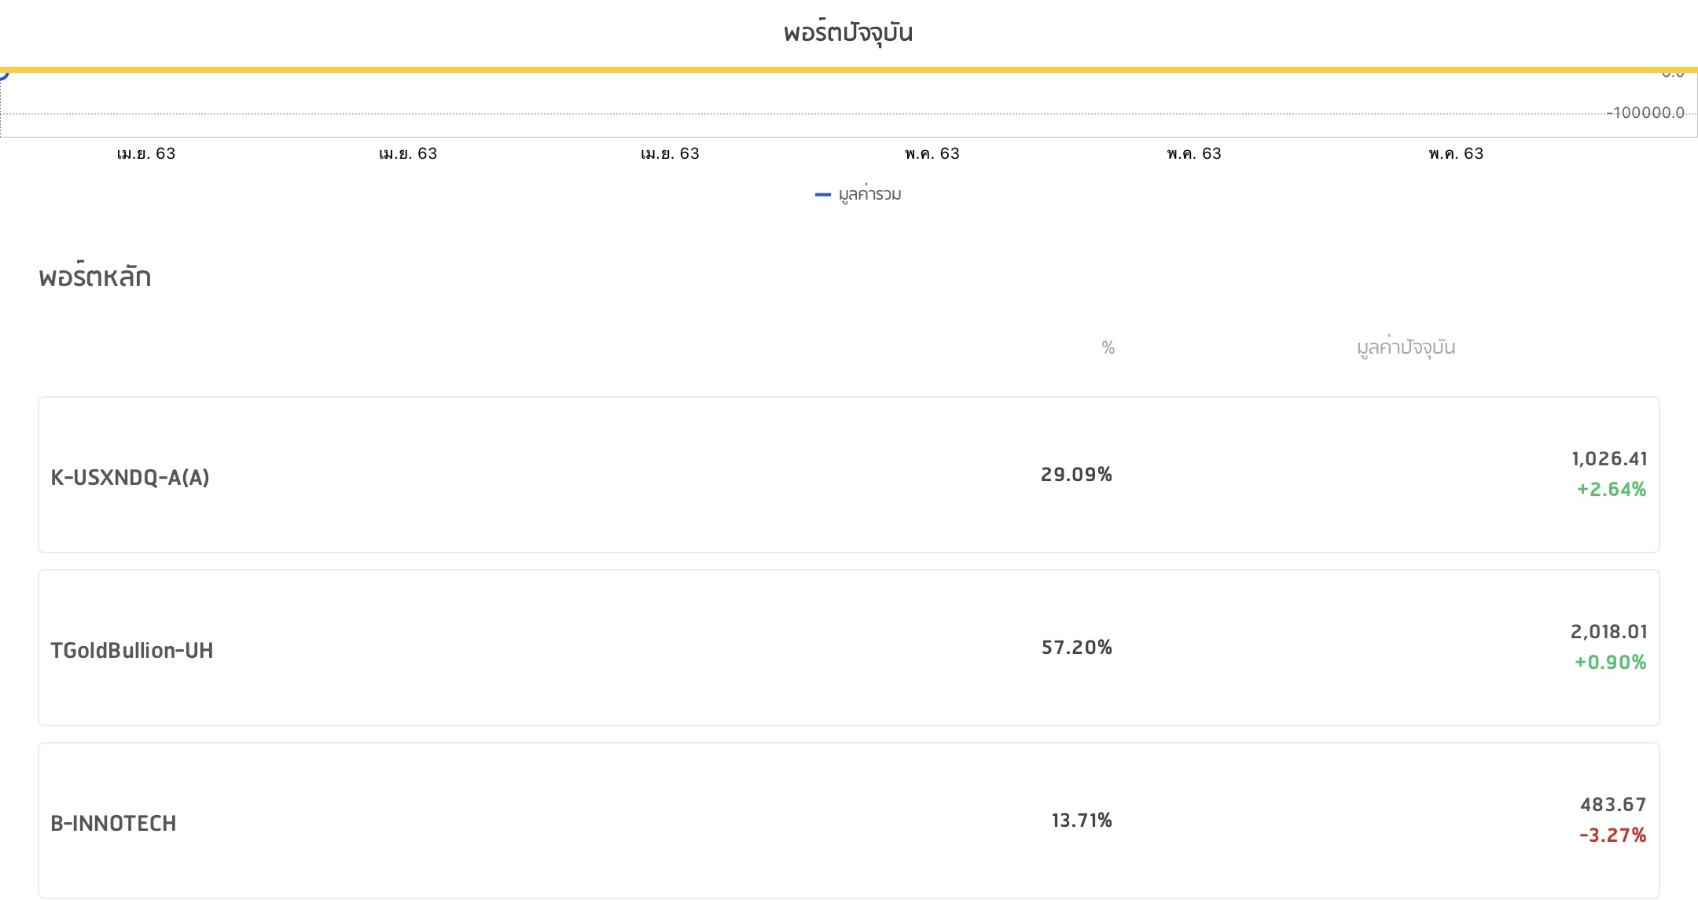Click the yellow bar under the page title
This screenshot has width=1698, height=900.
point(849,70)
